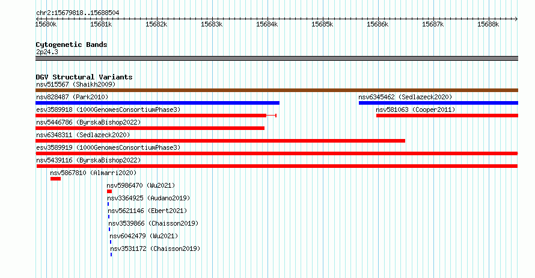Open nsv3531172 (Chaisson2019) label
This screenshot has width=535, height=278.
pos(155,249)
